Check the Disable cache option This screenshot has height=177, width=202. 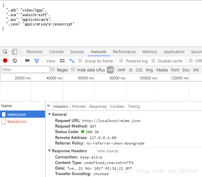coord(153,61)
